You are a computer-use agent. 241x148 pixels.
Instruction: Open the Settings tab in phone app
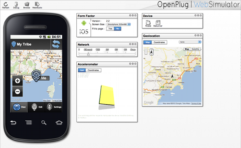54,107
